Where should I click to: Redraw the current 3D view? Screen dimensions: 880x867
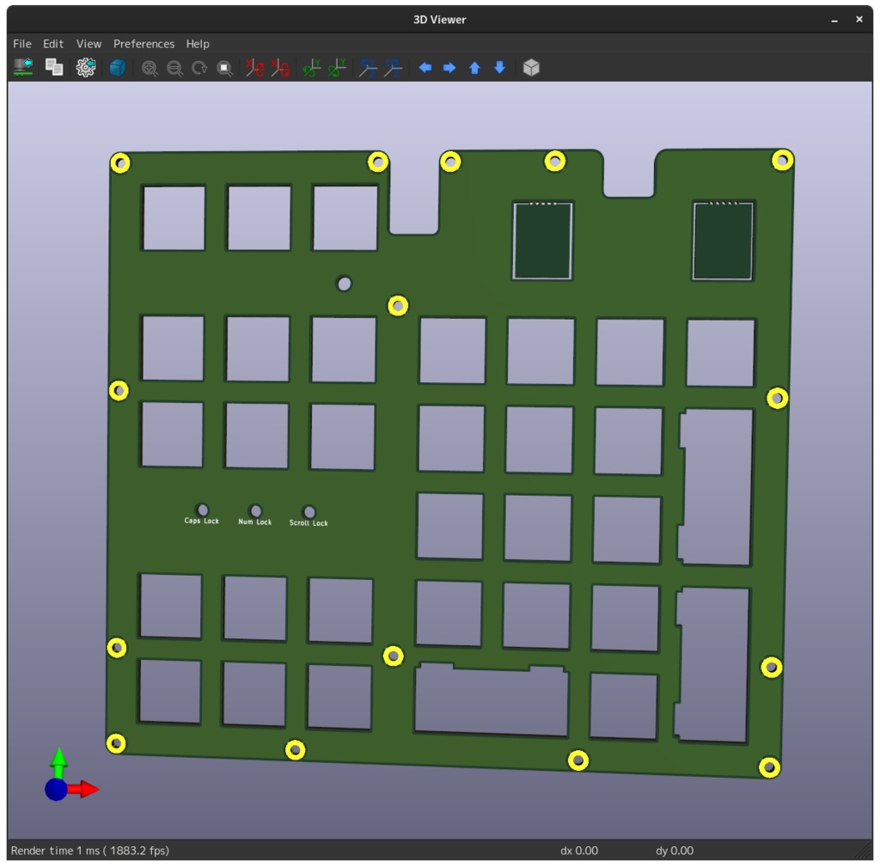tap(199, 68)
